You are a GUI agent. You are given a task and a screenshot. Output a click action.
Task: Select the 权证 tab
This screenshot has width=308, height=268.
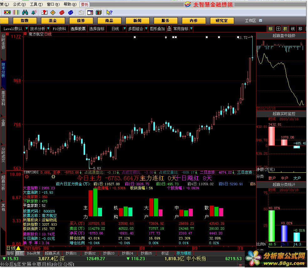165,253
